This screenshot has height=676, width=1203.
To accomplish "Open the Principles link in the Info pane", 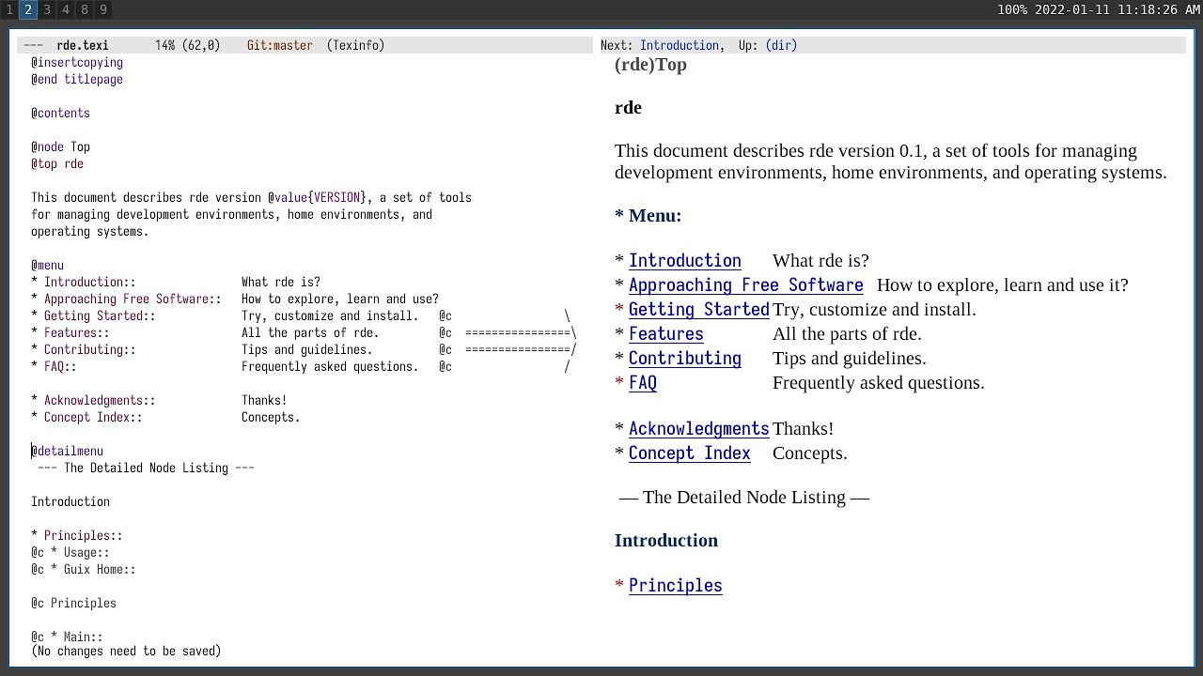I will (676, 586).
